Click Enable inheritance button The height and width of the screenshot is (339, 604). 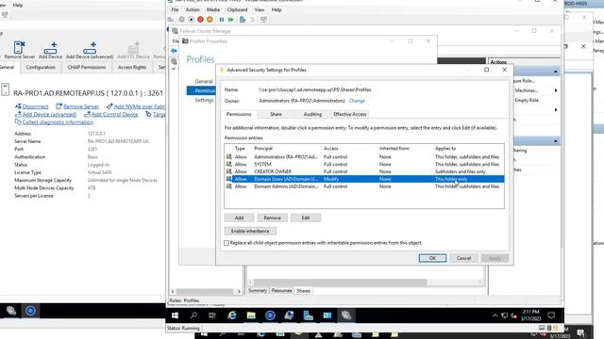(x=250, y=231)
